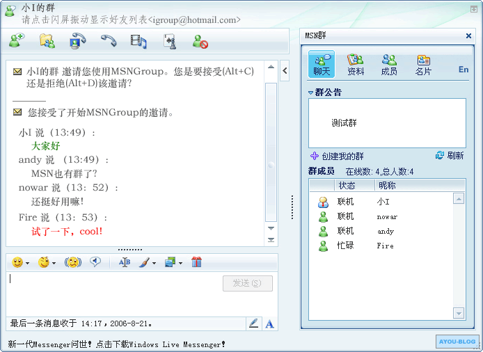Click the 测试群 announcement text
The height and width of the screenshot is (352, 483).
[344, 123]
